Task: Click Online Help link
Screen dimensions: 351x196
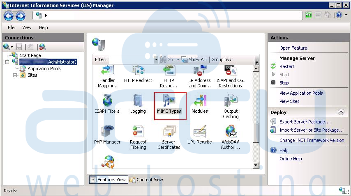Action: pos(291,159)
